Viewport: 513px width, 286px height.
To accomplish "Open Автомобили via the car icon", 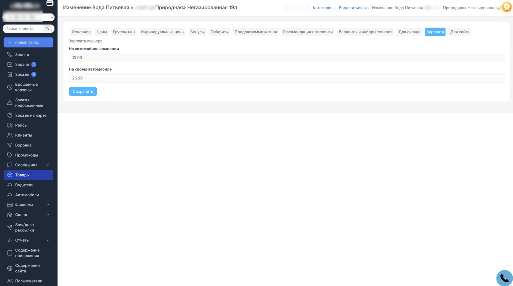I will pos(10,195).
